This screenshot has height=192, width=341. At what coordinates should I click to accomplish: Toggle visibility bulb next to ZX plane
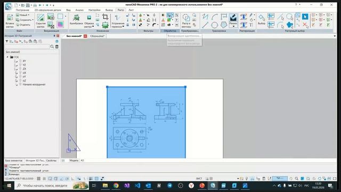point(20,69)
